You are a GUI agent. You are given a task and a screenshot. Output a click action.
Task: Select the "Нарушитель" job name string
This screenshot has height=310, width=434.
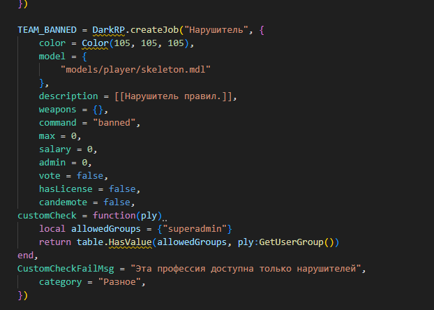216,29
